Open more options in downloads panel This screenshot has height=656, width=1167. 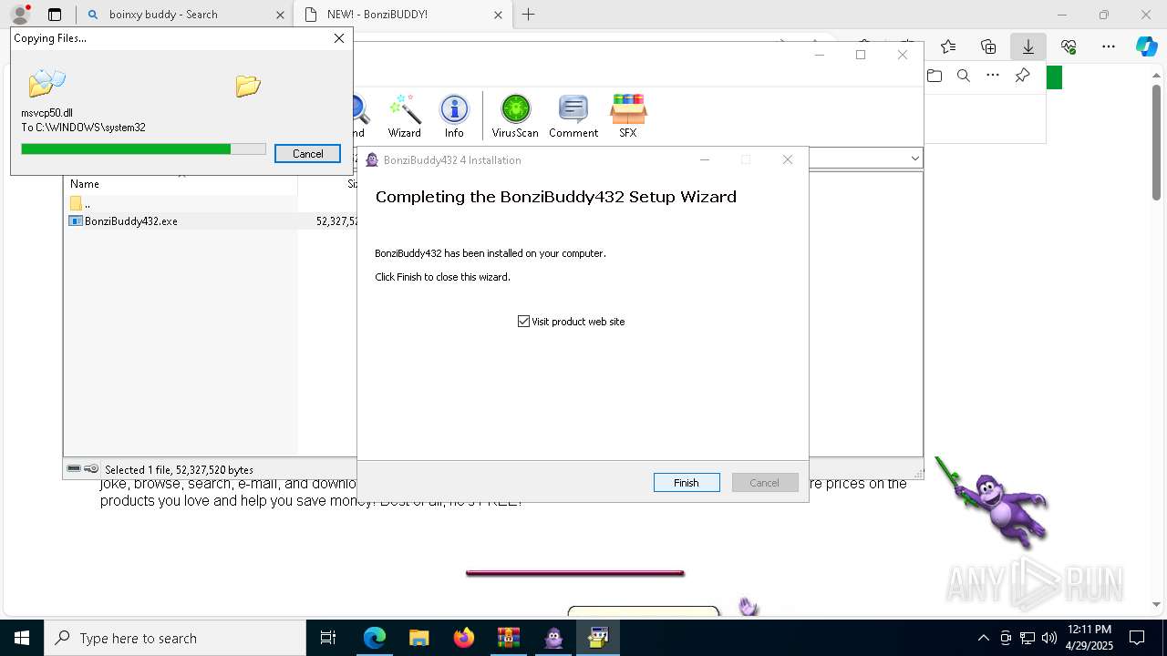point(993,76)
